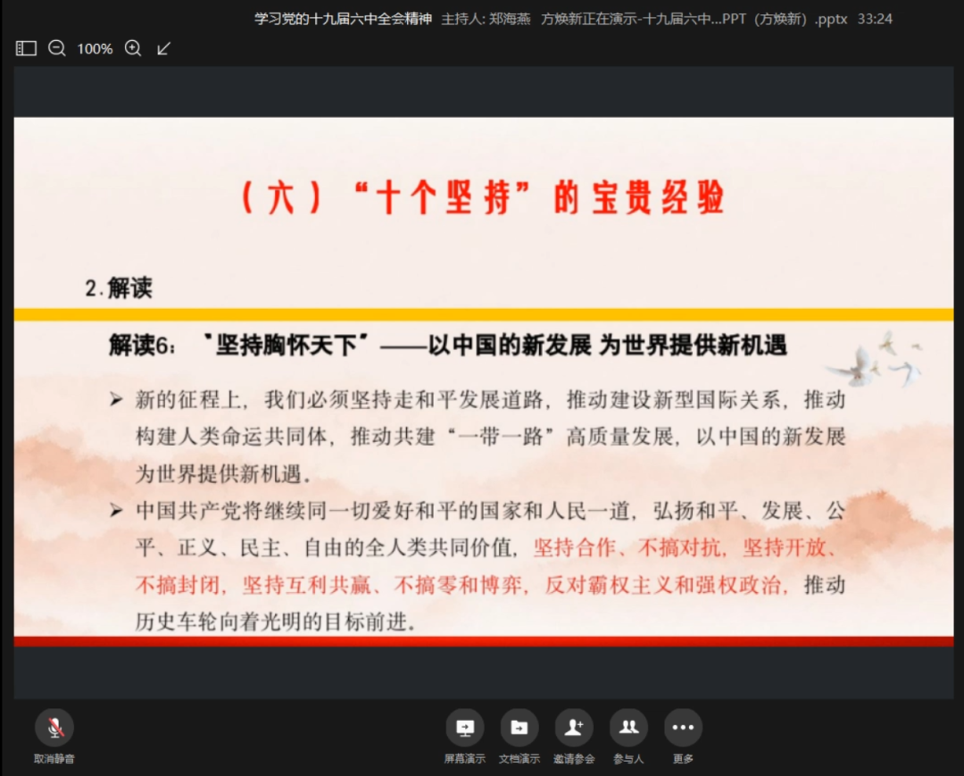Invite participants via 邀请参会

[573, 728]
